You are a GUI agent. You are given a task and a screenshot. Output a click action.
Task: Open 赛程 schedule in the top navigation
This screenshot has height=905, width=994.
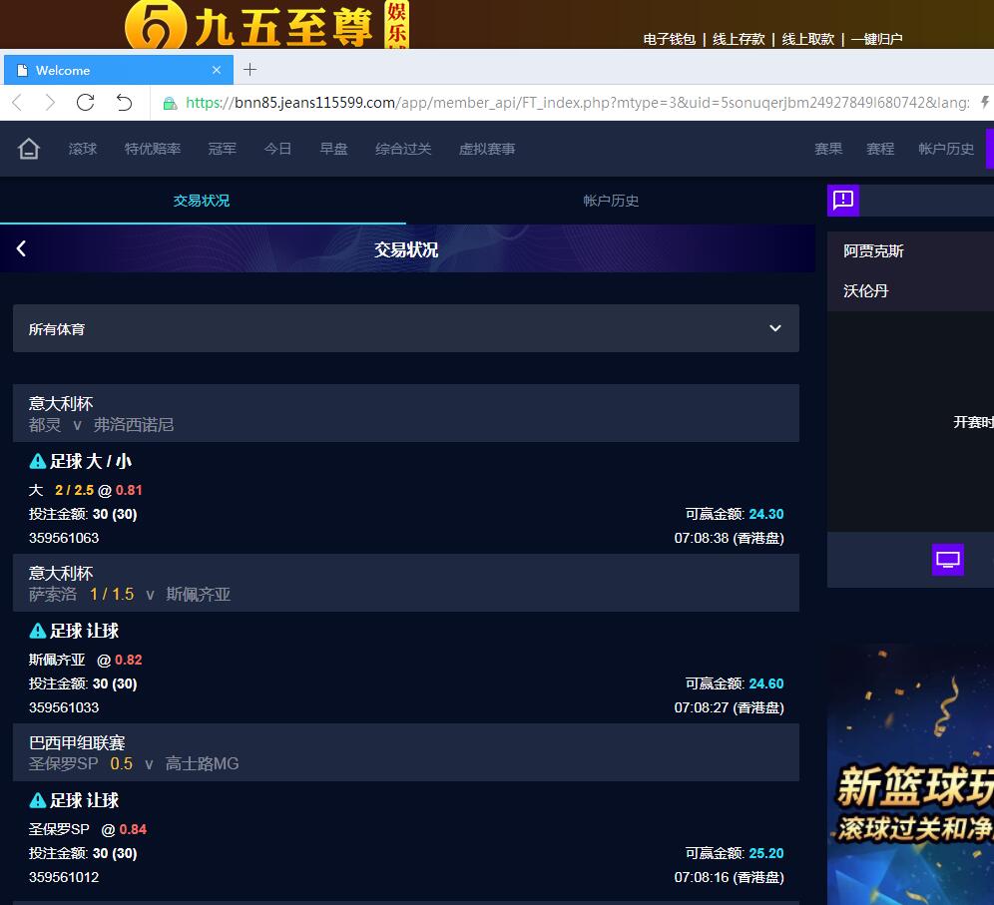(880, 149)
